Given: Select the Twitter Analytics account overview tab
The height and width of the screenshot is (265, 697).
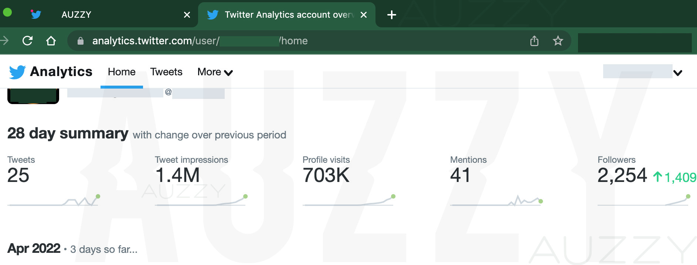Looking at the screenshot, I should (x=287, y=15).
